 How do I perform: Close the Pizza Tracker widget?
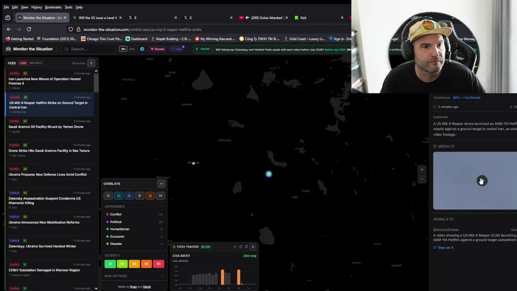coord(253,247)
